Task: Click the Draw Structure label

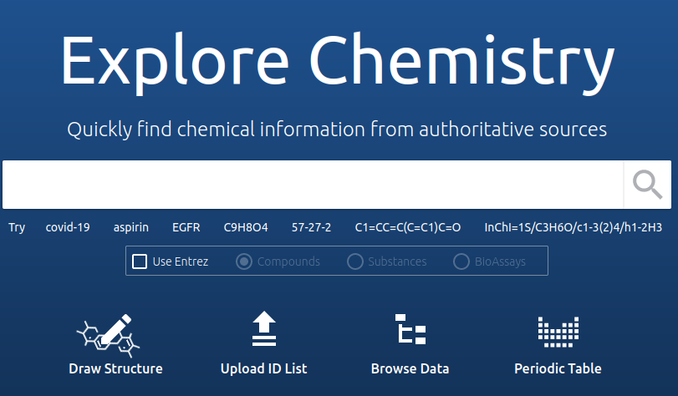Action: [115, 368]
